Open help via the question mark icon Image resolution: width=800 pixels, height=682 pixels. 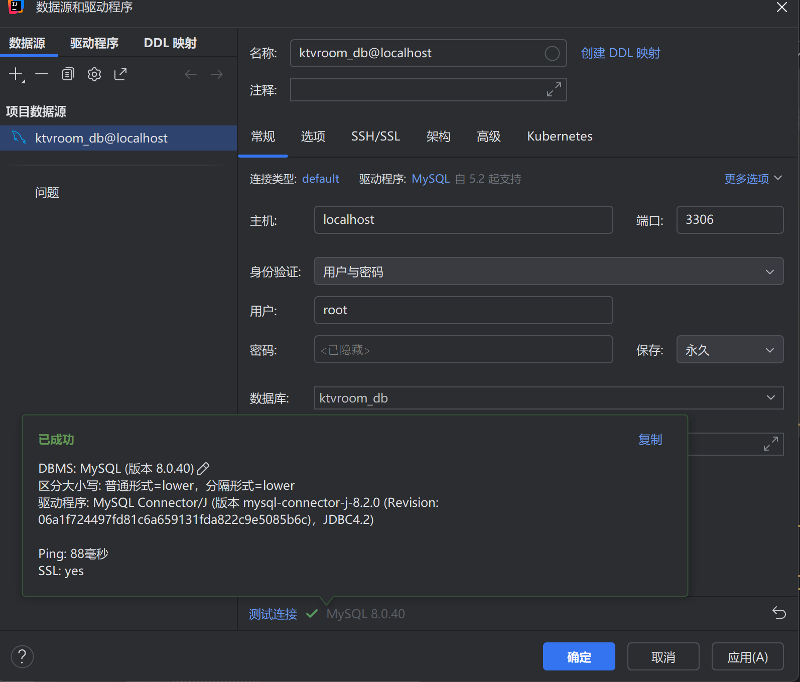tap(22, 656)
